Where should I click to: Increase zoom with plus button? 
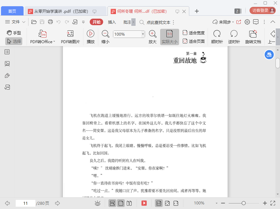coord(265,203)
